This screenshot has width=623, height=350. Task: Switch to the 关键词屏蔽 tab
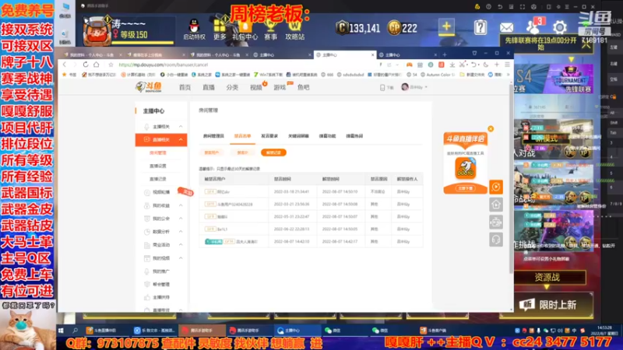298,136
